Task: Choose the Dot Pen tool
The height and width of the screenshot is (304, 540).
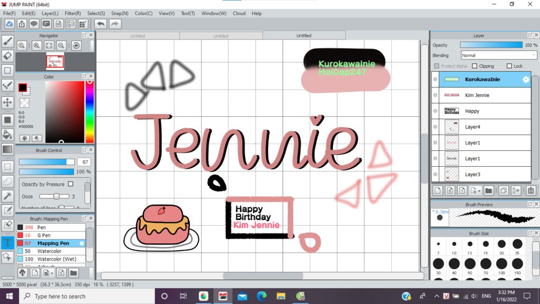Action: tap(7, 85)
